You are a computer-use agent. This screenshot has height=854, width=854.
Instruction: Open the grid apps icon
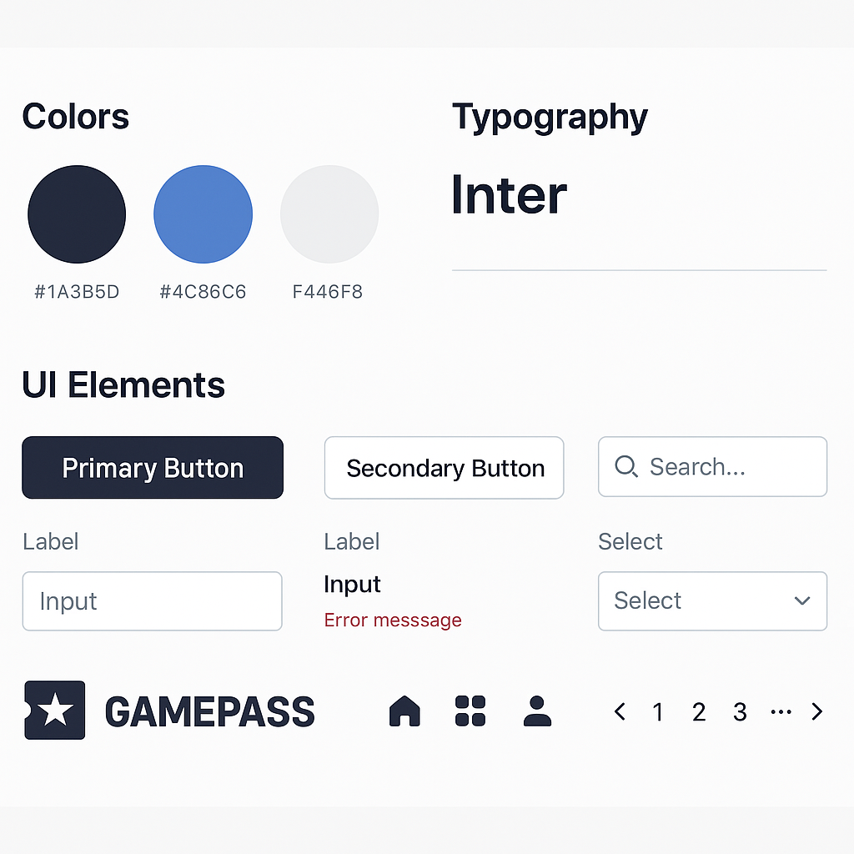[x=470, y=711]
